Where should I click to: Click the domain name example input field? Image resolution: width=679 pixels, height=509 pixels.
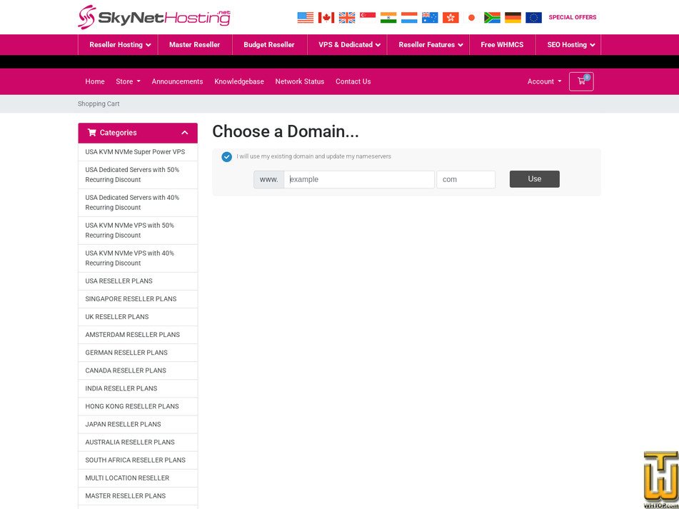coord(359,179)
